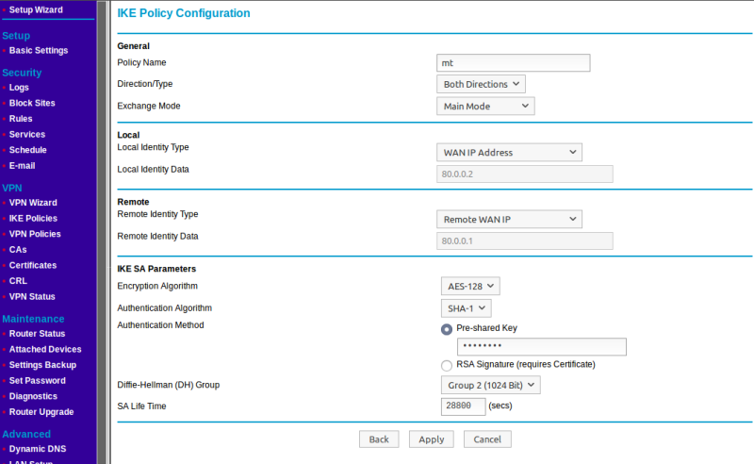The width and height of the screenshot is (754, 464).
Task: Click the SA Life Time field
Action: point(463,406)
